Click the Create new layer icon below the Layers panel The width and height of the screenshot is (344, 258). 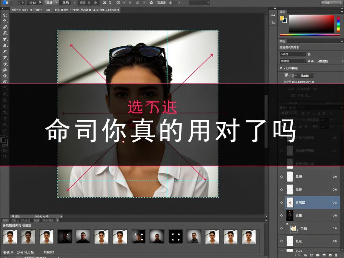[x=331, y=254]
